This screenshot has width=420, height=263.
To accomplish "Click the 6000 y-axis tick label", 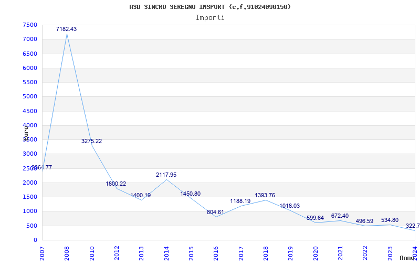I will tap(30, 68).
